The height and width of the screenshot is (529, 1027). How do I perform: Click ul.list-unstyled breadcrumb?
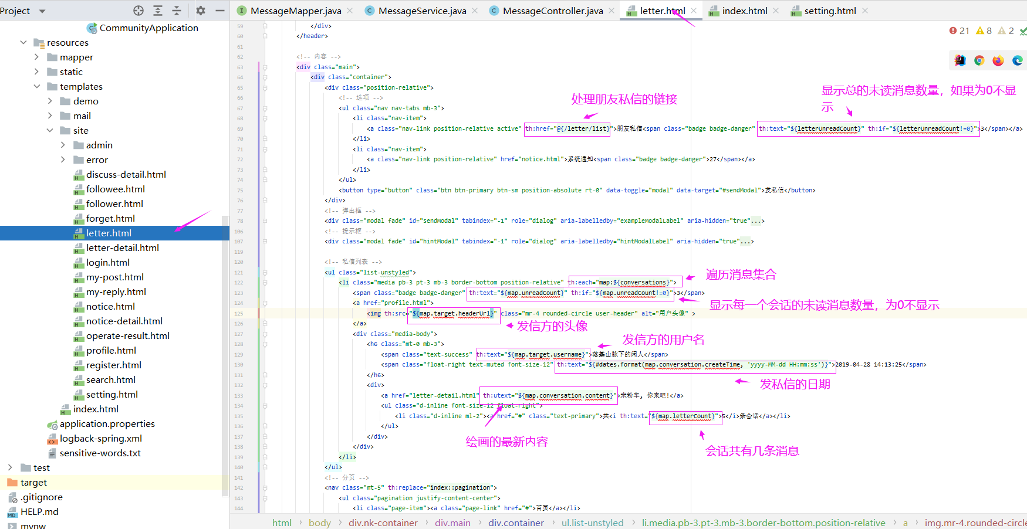592,523
